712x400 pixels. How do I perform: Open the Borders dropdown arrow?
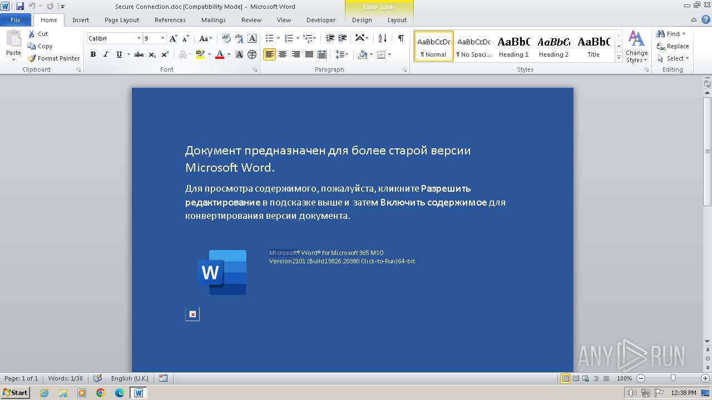[389, 54]
